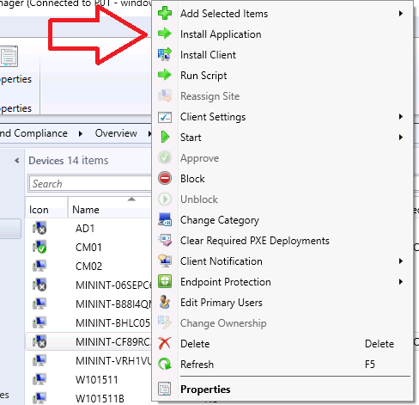Click the Edit Primary Users person icon
Screen dimensions: 419x405
coord(165,302)
